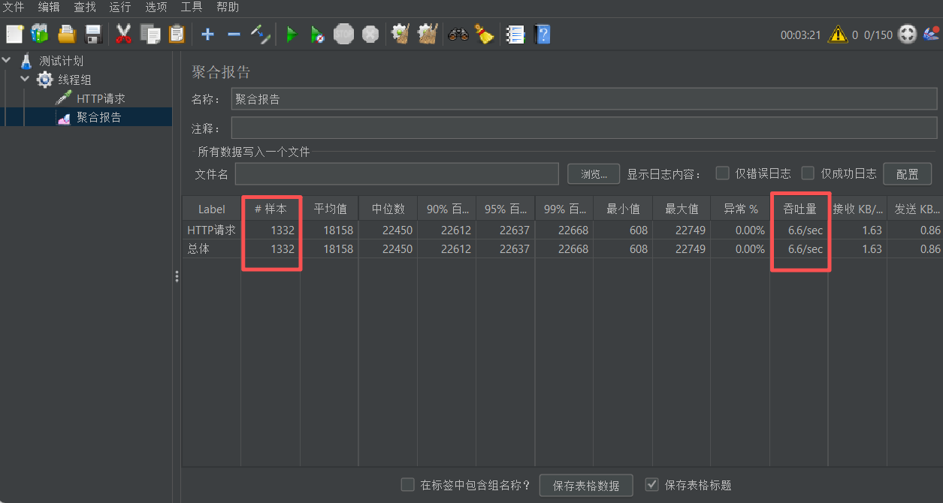This screenshot has width=943, height=503.
Task: Collapse the 线程组 tree node
Action: 24,79
